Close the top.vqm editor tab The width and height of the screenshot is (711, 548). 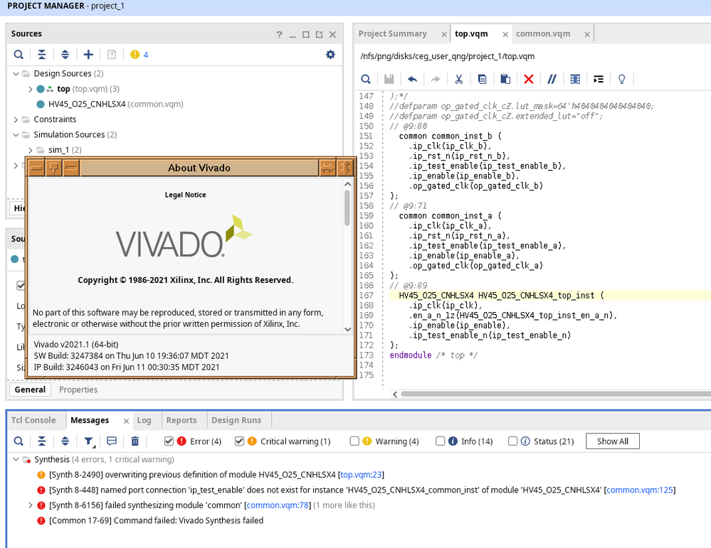tap(505, 34)
